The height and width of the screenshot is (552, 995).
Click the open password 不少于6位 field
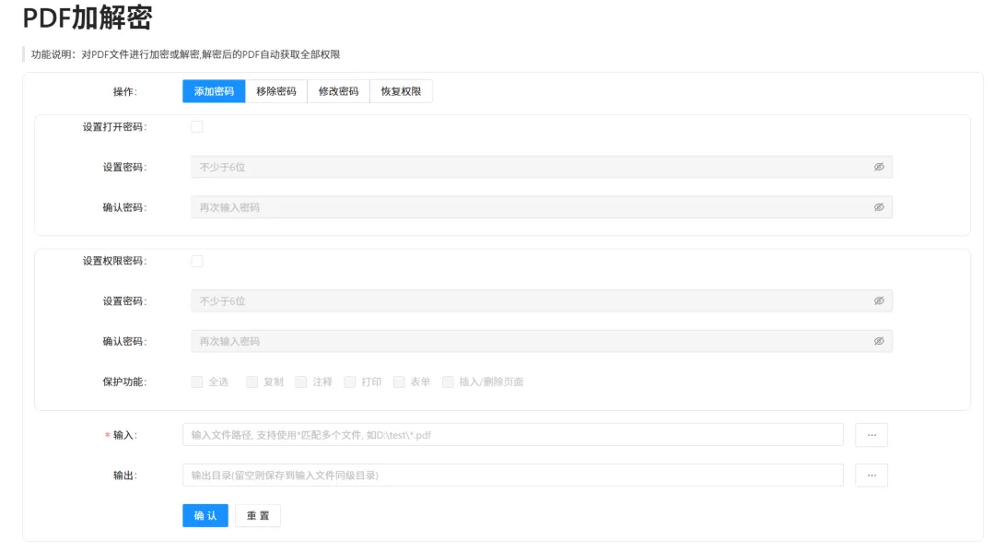coord(542,167)
